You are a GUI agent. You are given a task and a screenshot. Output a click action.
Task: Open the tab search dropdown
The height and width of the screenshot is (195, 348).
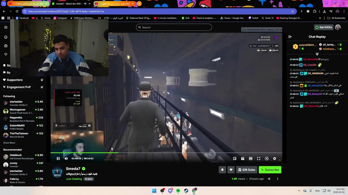3,4
